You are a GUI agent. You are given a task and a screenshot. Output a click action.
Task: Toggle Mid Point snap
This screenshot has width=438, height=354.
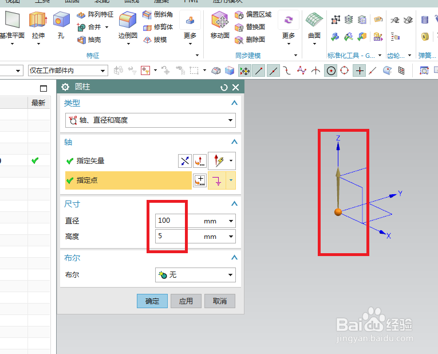273,70
